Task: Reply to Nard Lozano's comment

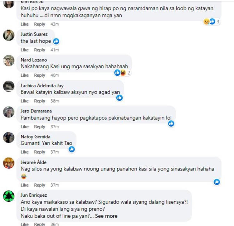Action: tap(40, 75)
